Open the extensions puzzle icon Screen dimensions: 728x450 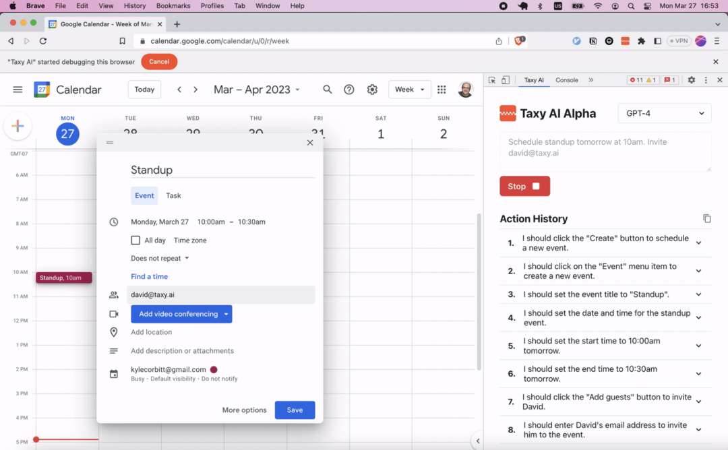point(641,41)
